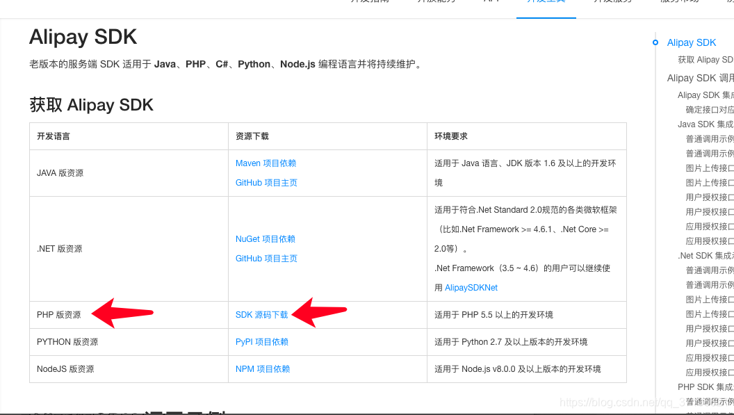Open the PyPI 项目依赖 link

pyautogui.click(x=261, y=342)
